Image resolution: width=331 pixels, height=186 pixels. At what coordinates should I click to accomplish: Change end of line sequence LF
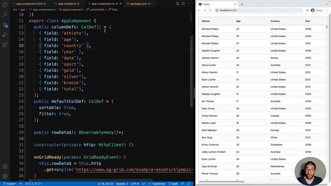[143, 184]
